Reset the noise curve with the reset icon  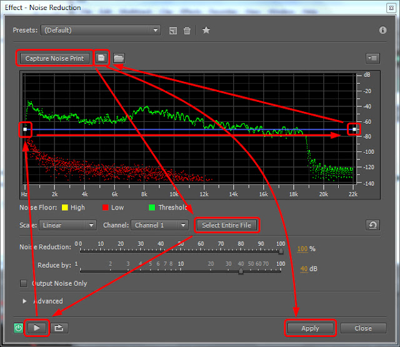click(372, 225)
